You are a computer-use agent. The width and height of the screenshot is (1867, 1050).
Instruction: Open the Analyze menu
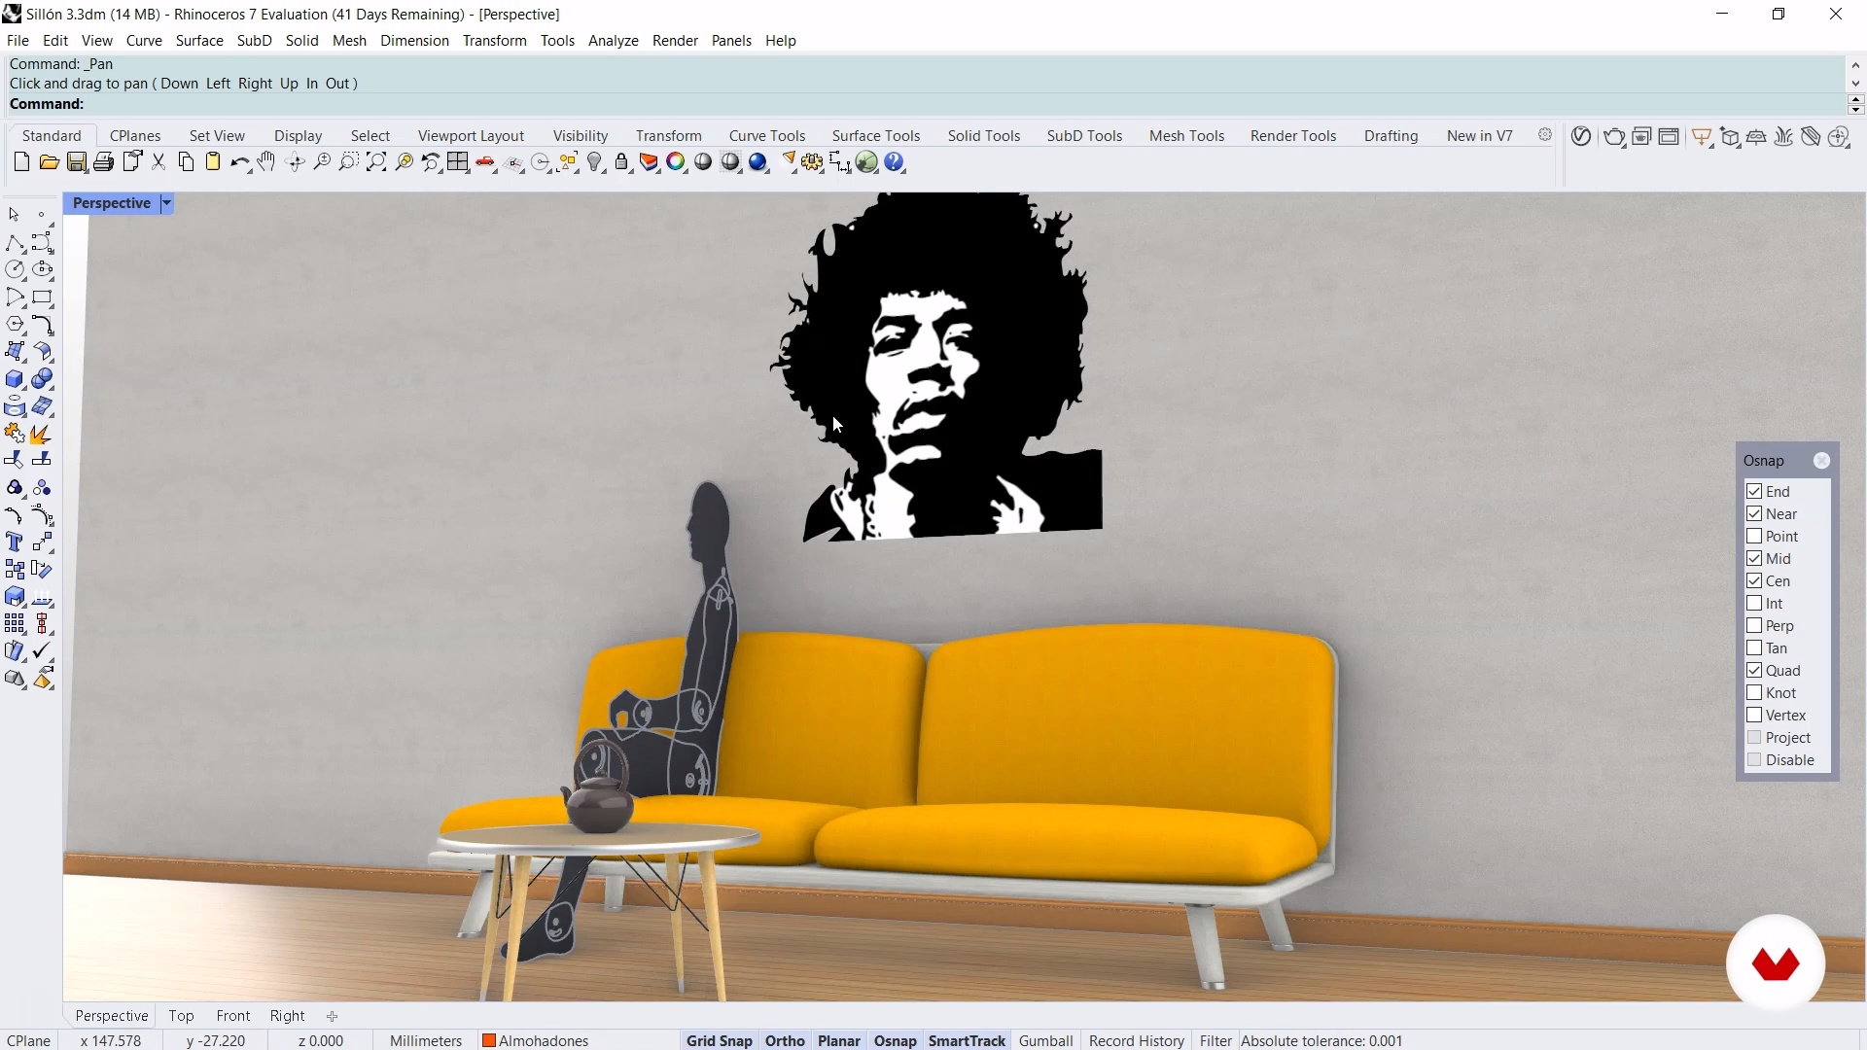coord(614,41)
